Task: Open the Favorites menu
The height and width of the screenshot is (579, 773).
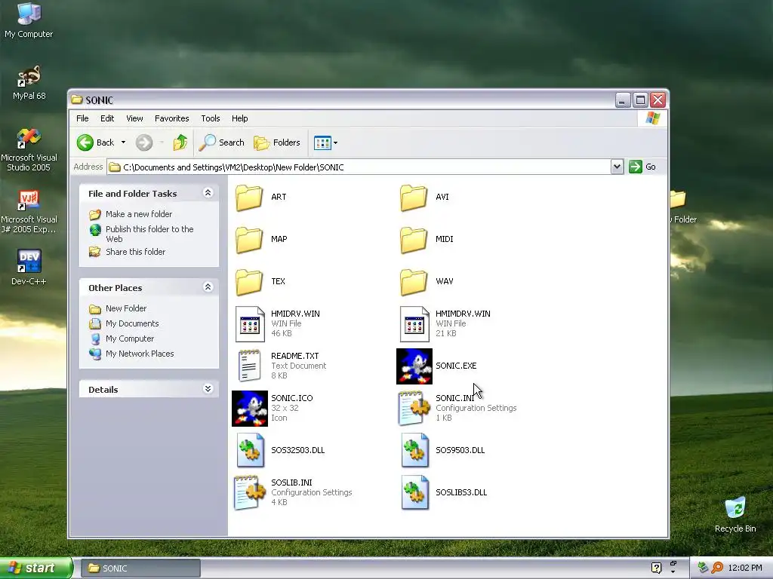Action: (171, 118)
